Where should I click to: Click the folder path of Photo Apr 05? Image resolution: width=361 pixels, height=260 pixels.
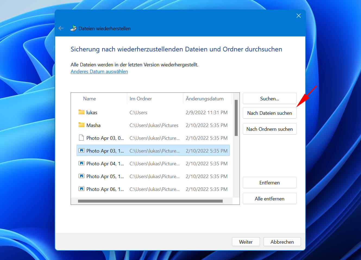(155, 176)
